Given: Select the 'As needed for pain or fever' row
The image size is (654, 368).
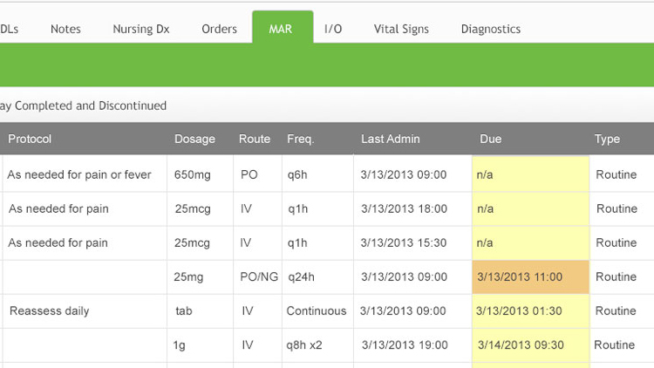Looking at the screenshot, I should pyautogui.click(x=79, y=174).
